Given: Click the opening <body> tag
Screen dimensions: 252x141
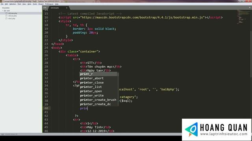Looking at the screenshot, I should (57, 48).
